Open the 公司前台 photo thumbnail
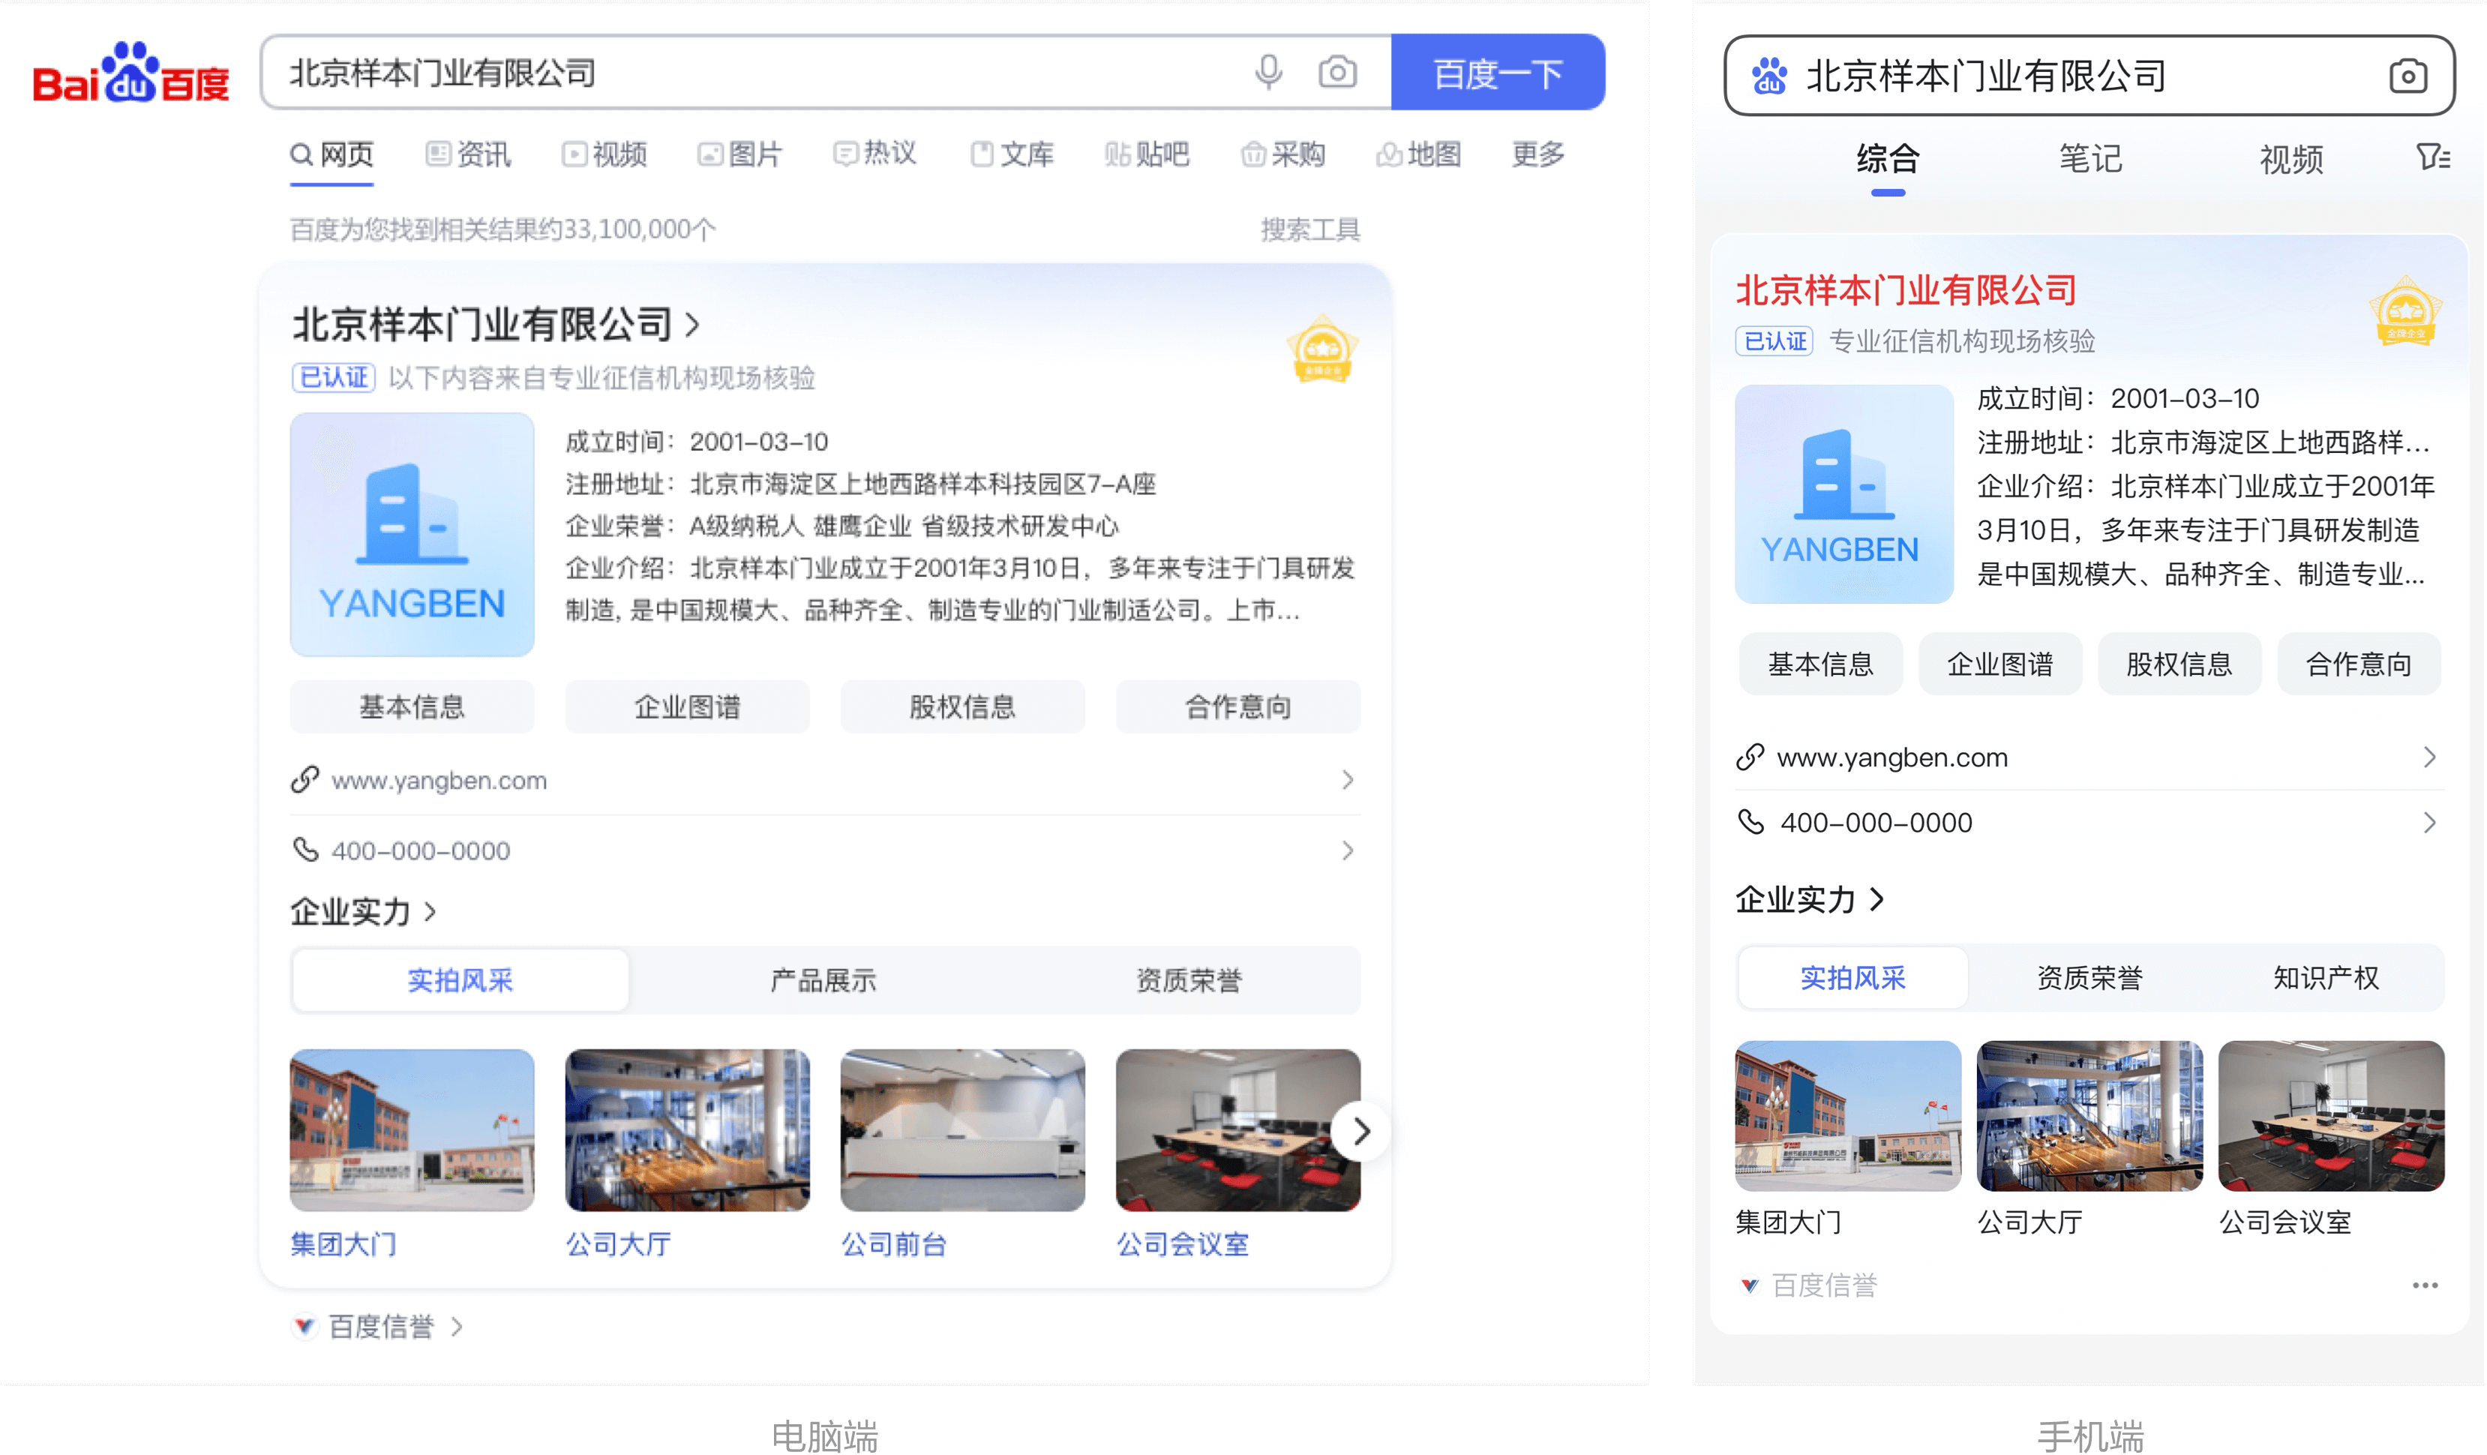Screen dimensions: 2487x1455 coord(962,1130)
